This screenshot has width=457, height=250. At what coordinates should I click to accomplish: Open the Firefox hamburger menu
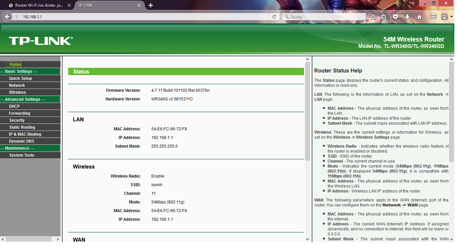433,17
